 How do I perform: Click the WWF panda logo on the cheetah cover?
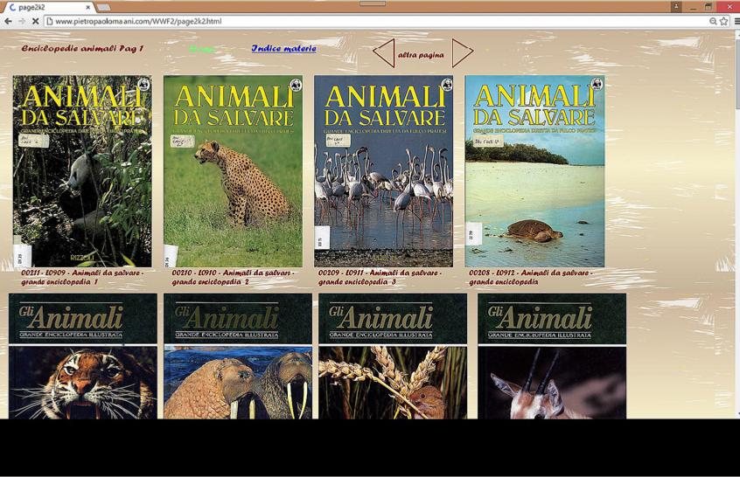(x=296, y=85)
